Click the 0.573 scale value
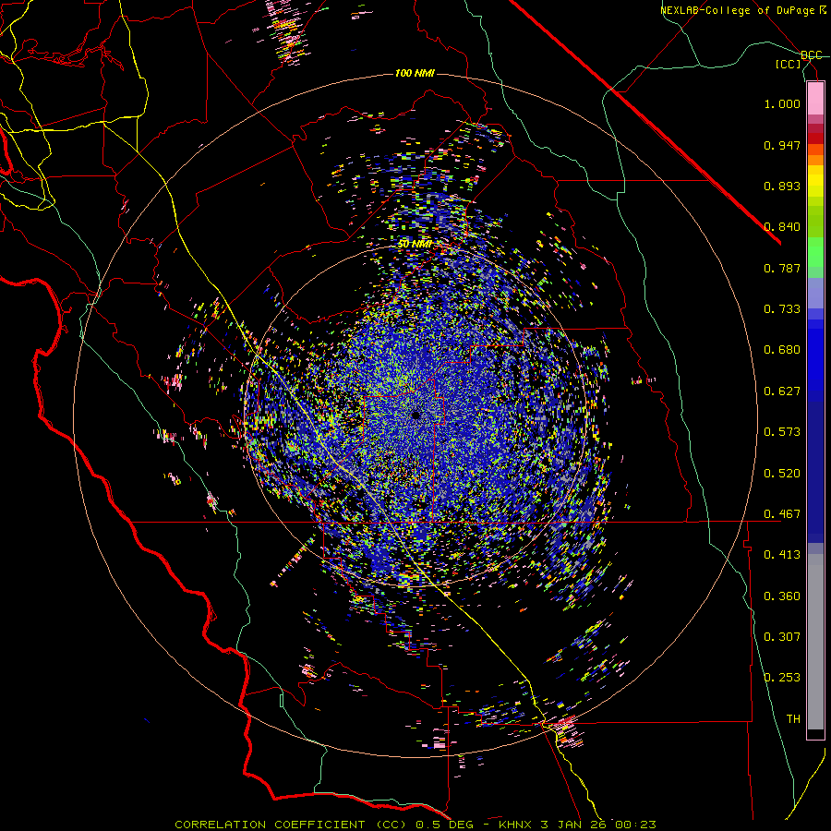This screenshot has width=831, height=831. click(x=782, y=432)
